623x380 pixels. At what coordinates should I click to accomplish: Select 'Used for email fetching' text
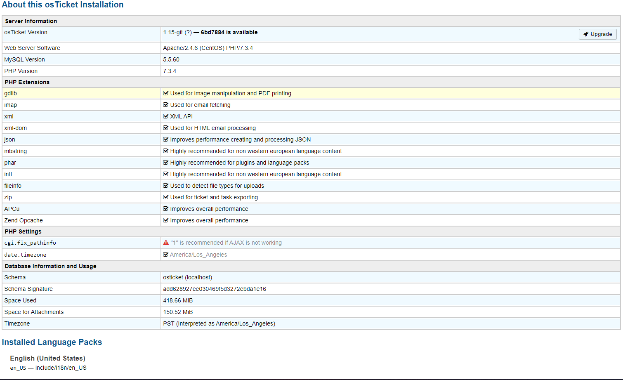pos(200,105)
